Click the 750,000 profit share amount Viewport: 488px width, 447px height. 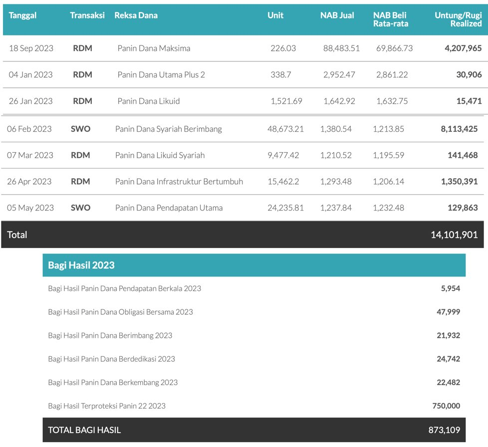click(446, 406)
